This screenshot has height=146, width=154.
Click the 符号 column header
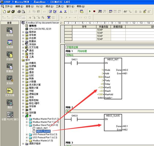84,27
